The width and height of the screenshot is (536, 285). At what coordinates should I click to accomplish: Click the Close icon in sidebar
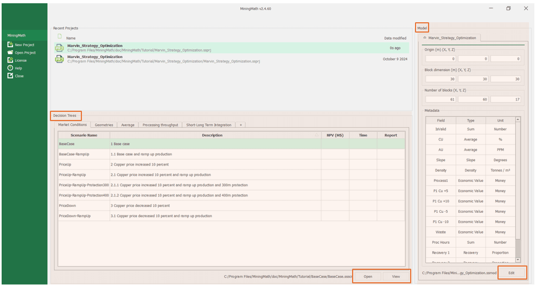(10, 75)
